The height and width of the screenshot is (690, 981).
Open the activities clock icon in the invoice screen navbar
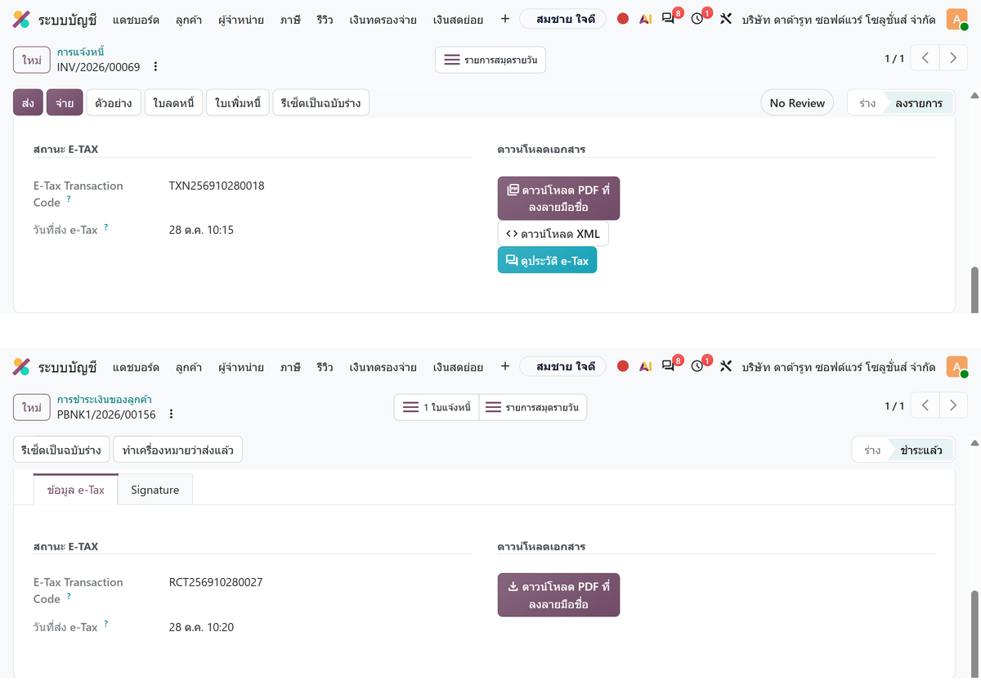(x=697, y=19)
